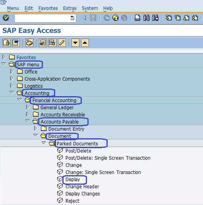Viewport: 203px width, 205px height.
Task: Click the Add to Favorites icon
Action: [x=43, y=43]
